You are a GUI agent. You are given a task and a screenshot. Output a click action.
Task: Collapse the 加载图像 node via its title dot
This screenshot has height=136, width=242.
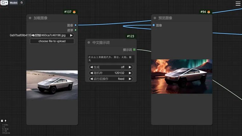click(x=30, y=18)
